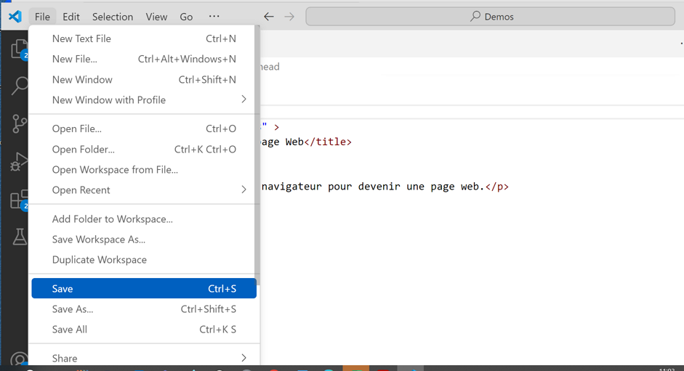The image size is (684, 371).
Task: Open the Search view icon
Action: pos(19,86)
